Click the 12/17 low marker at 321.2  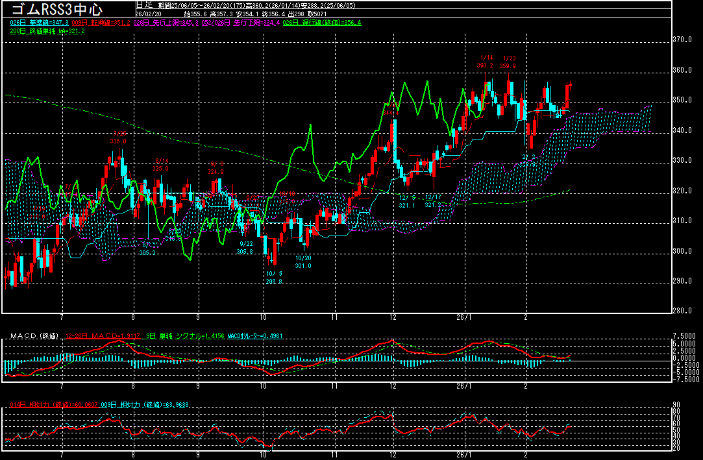433,200
